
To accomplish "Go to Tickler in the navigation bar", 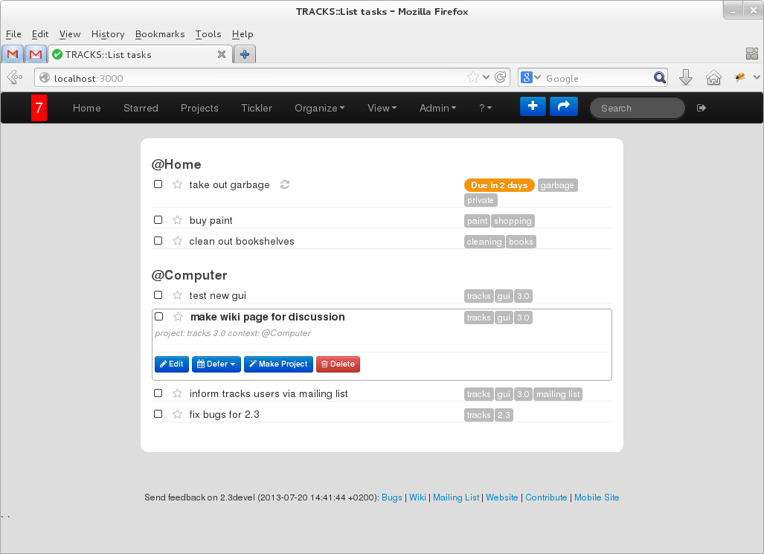I will pos(257,108).
